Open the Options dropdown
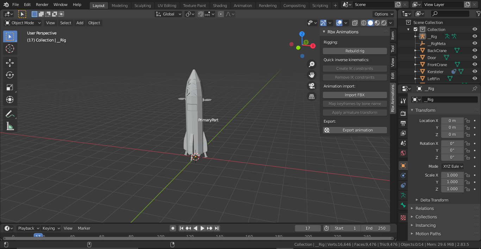The width and height of the screenshot is (481, 249). (384, 14)
